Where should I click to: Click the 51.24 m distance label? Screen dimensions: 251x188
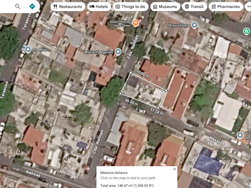[156, 112]
